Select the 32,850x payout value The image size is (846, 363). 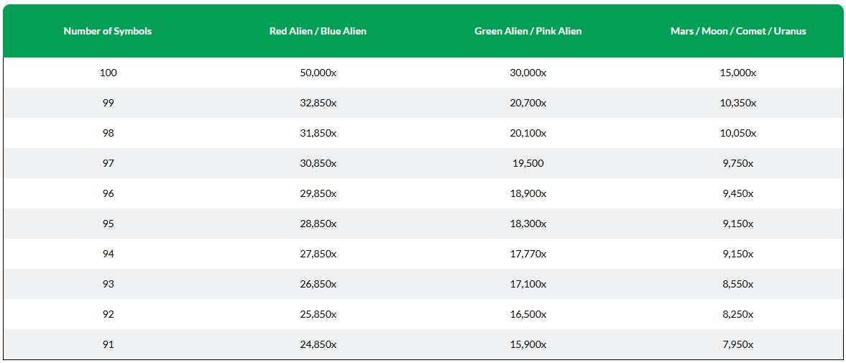(318, 103)
